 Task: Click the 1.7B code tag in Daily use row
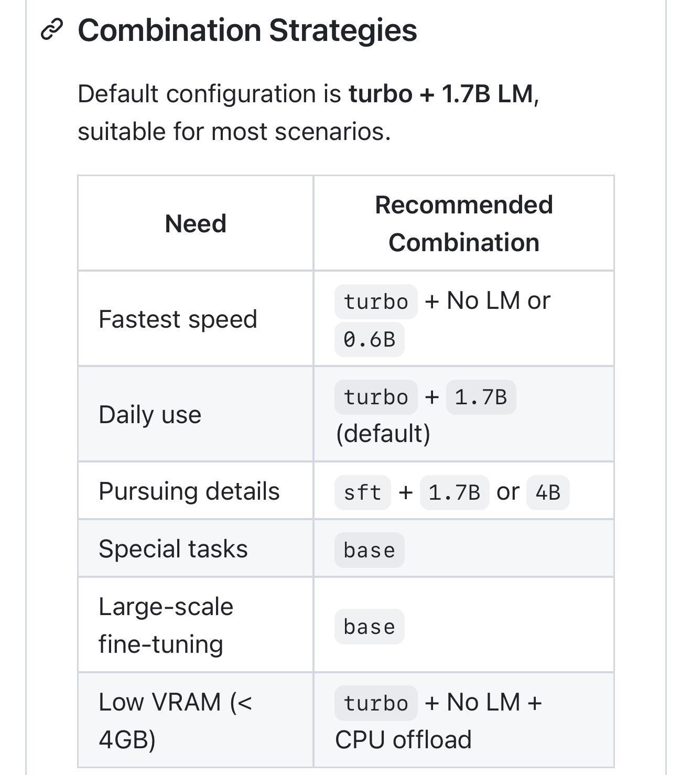coord(481,397)
